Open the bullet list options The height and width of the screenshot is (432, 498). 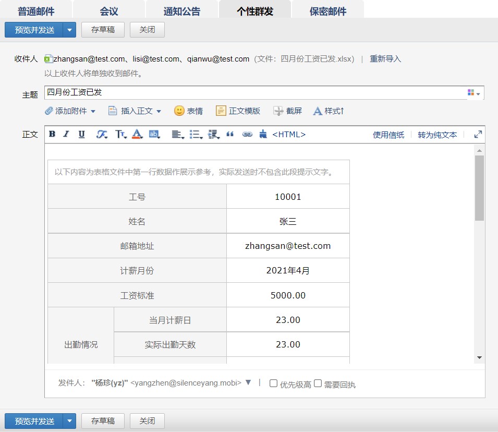pyautogui.click(x=196, y=135)
